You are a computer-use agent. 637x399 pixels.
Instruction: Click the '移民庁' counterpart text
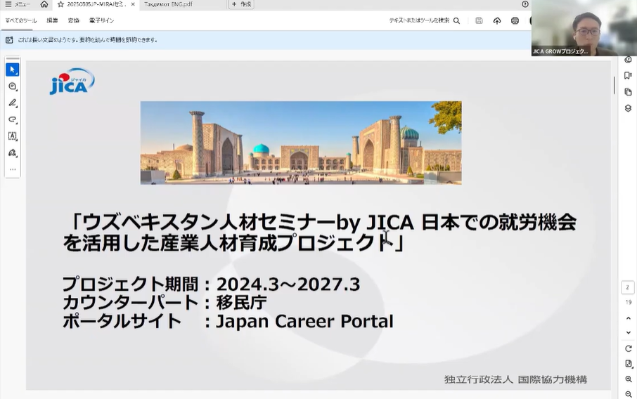pyautogui.click(x=241, y=303)
